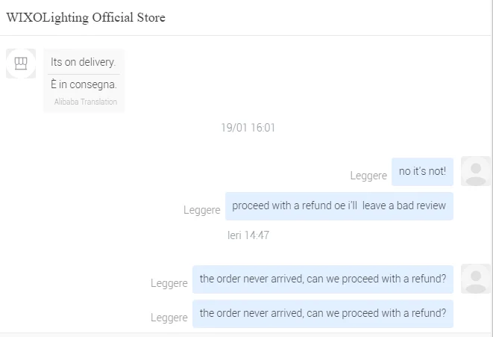
Task: Click 'Leggere' beside the last message
Action: click(169, 318)
